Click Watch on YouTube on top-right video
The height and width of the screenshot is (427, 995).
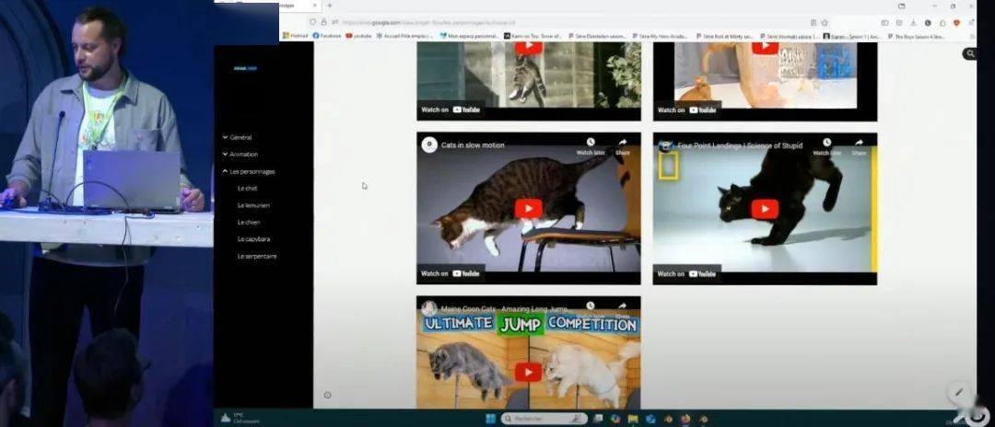pos(686,110)
